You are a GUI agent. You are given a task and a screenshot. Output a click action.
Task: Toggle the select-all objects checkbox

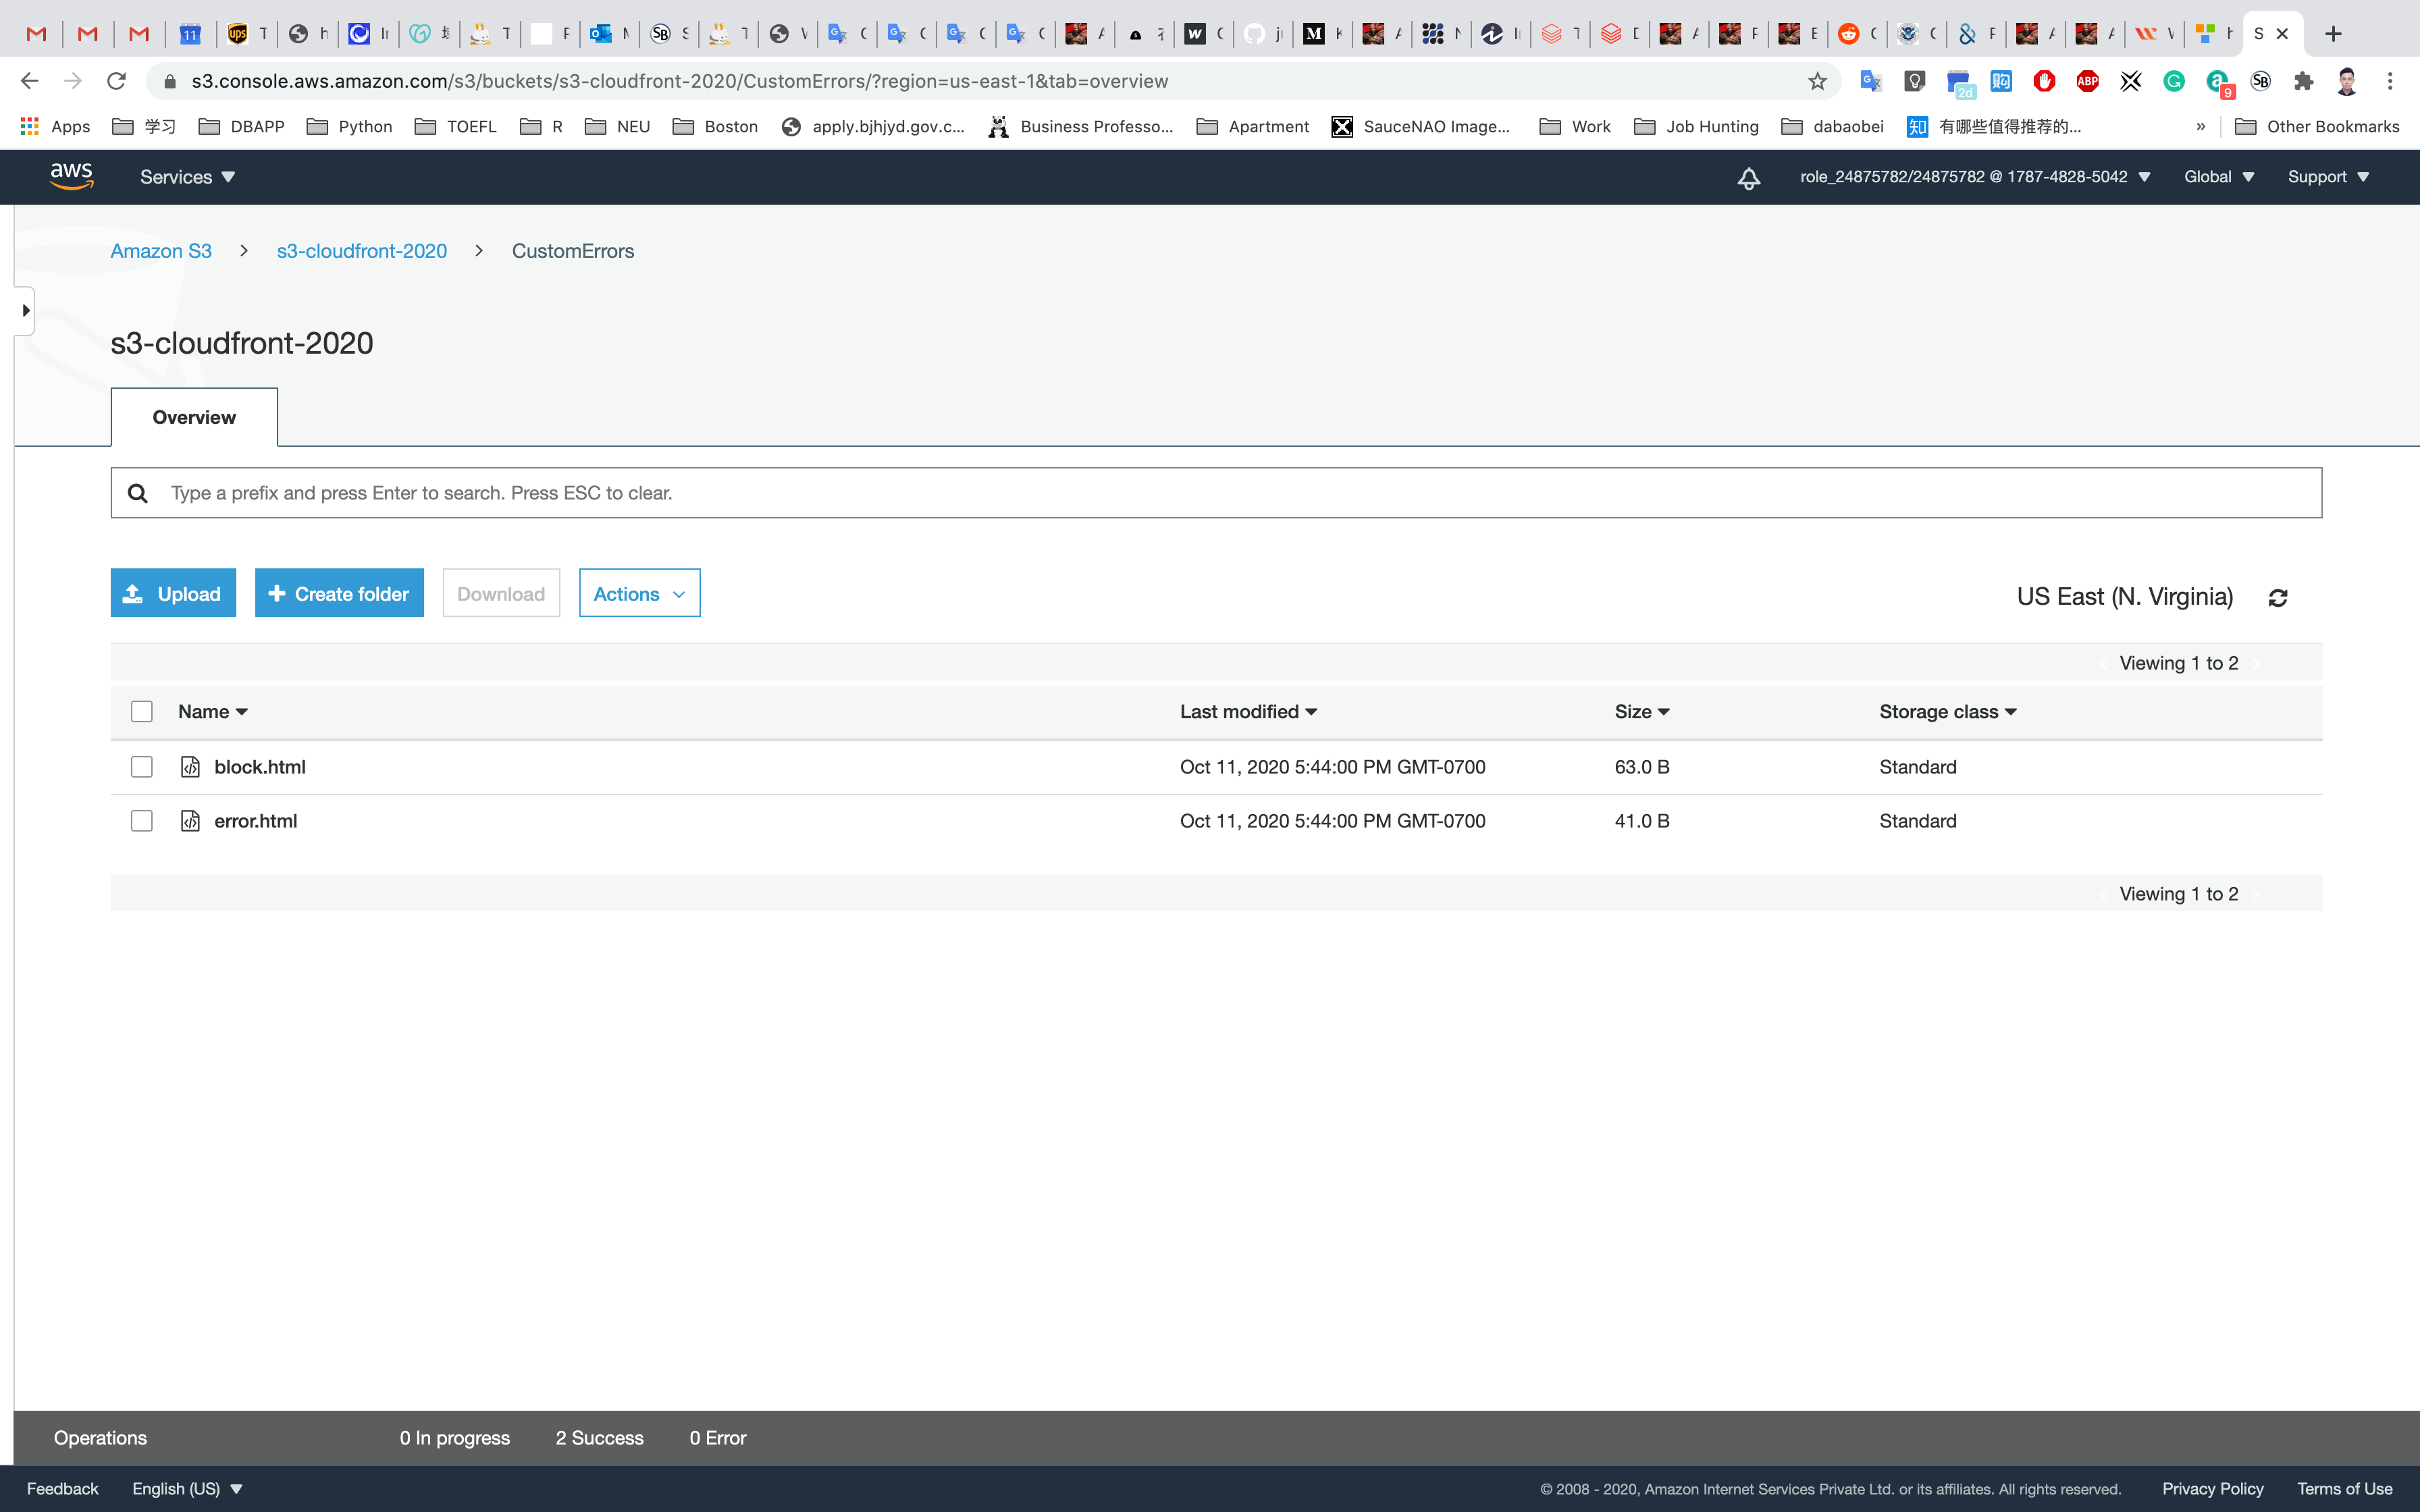click(x=142, y=712)
